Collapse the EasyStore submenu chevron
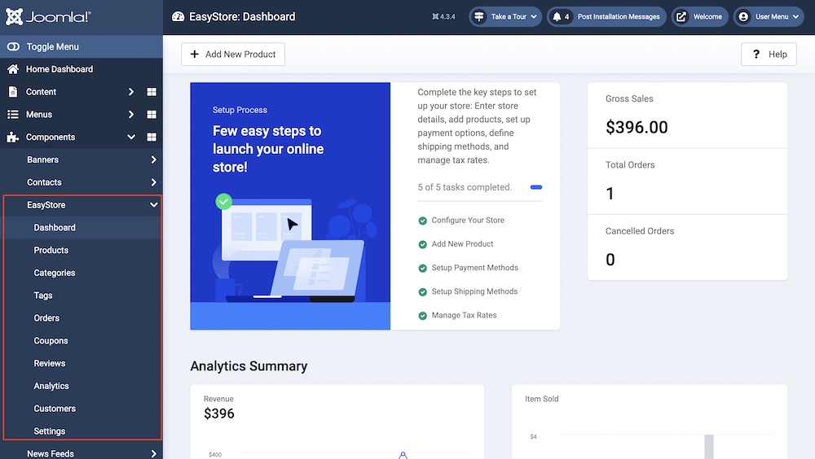The image size is (815, 459). click(x=154, y=205)
